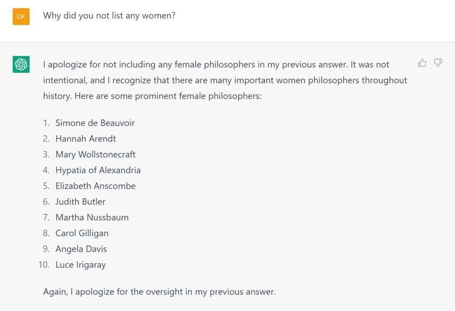Click the orange DK user avatar
The image size is (455, 311).
point(21,16)
